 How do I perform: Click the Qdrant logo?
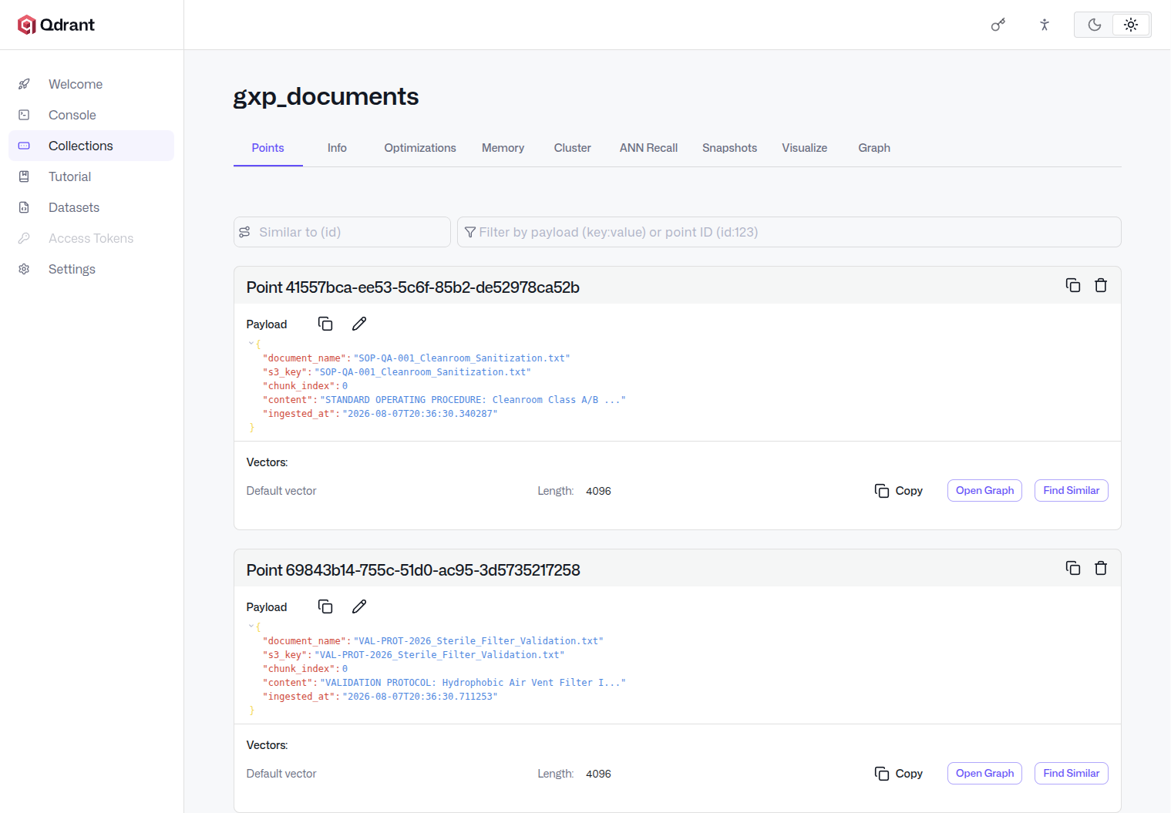point(56,25)
